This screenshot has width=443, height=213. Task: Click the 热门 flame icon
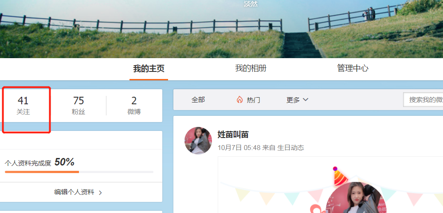(x=239, y=99)
